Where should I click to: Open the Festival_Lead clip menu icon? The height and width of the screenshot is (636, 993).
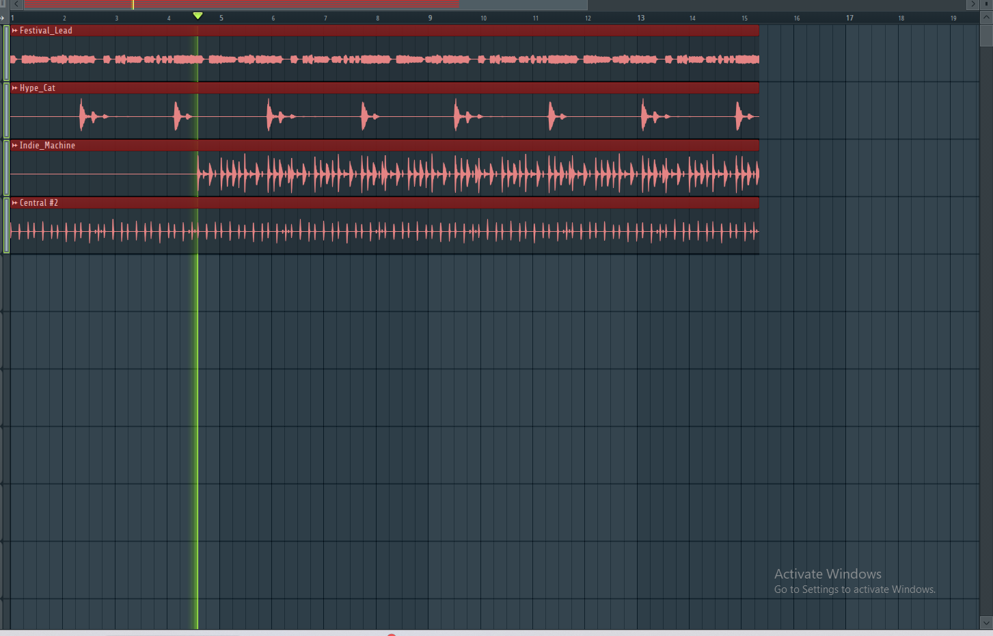(x=15, y=31)
